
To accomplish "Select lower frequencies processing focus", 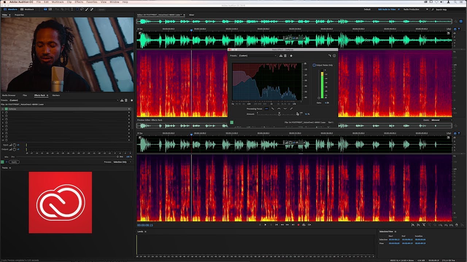I will pos(273,109).
